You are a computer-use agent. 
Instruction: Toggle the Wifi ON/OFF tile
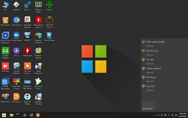pyautogui.click(x=149, y=106)
